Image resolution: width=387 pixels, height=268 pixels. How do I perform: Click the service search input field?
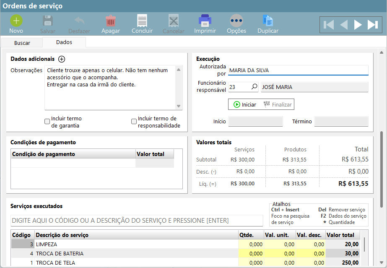137,220
